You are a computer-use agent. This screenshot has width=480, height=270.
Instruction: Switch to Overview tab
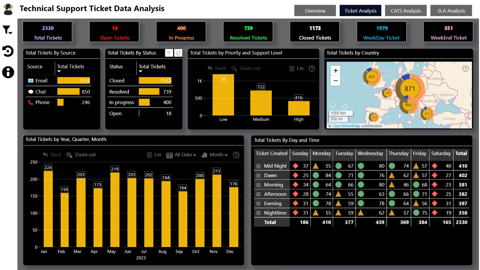[315, 11]
